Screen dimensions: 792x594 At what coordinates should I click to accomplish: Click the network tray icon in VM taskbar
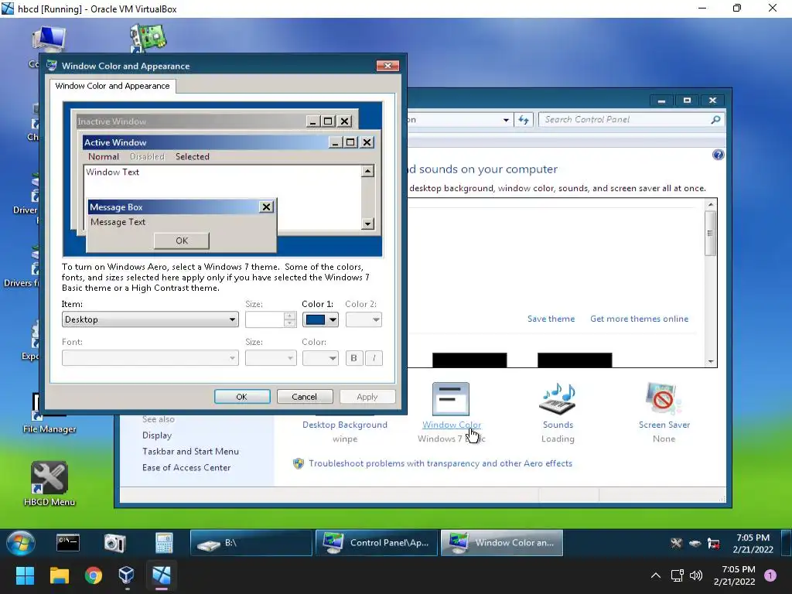tap(713, 544)
